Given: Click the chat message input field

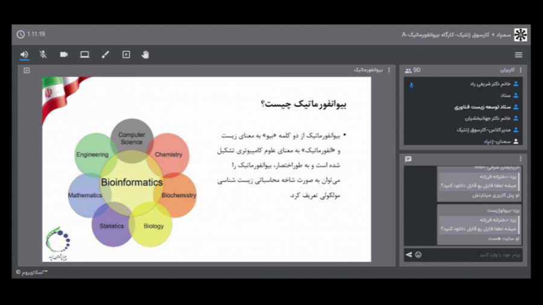Looking at the screenshot, I should 471,255.
